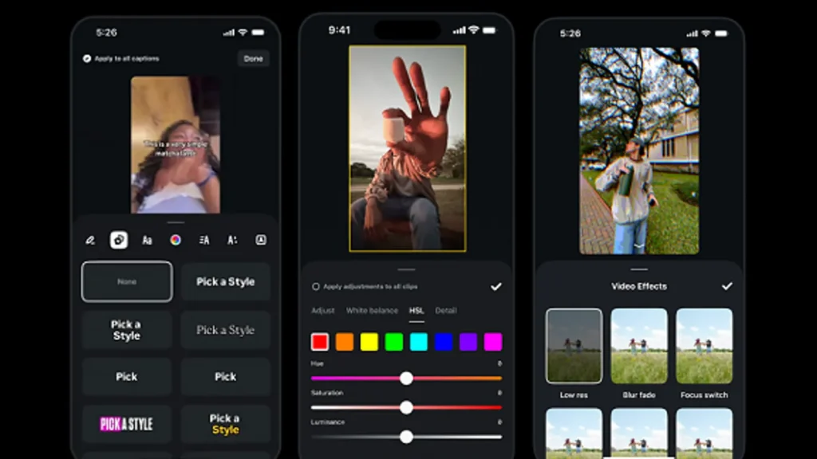The height and width of the screenshot is (459, 817).
Task: Open the rainbow color wheel icon
Action: coord(176,240)
